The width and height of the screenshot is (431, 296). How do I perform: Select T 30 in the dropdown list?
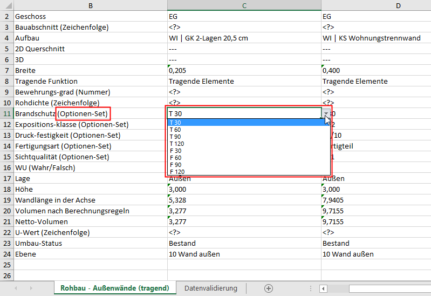[249, 123]
